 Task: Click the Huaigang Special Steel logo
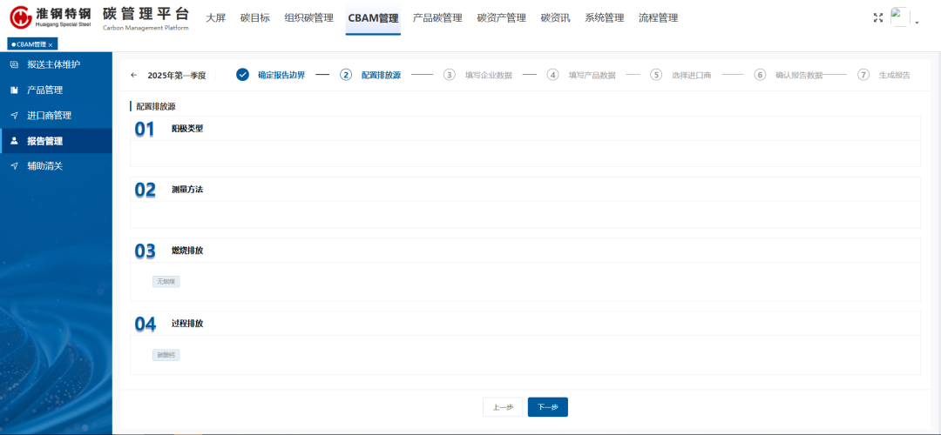pyautogui.click(x=51, y=17)
